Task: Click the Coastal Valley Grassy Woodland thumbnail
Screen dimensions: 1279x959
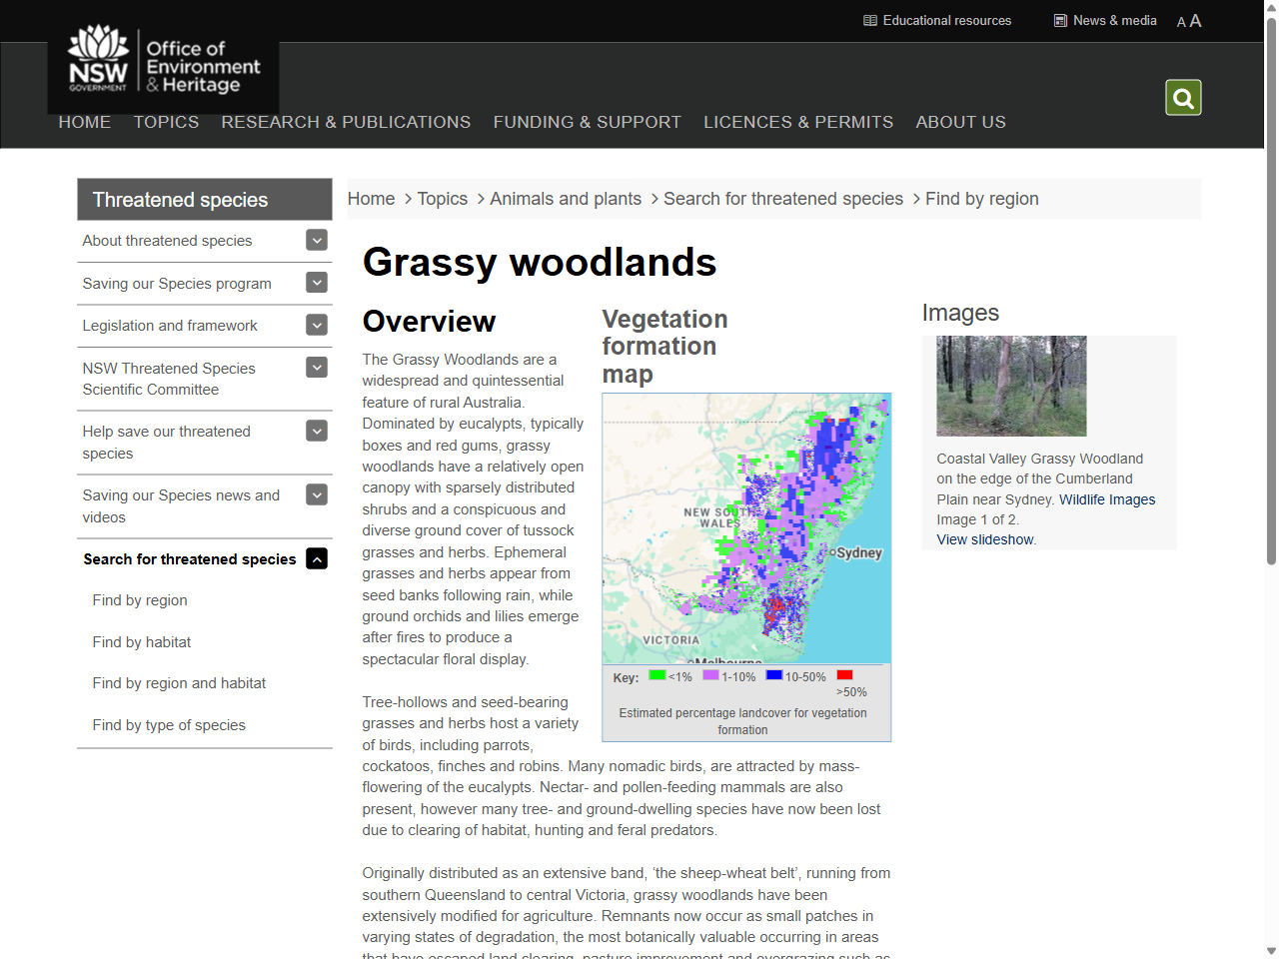Action: 1011,387
